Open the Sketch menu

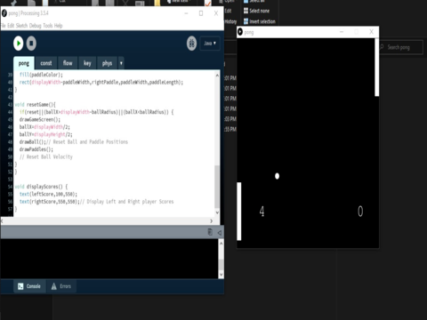[21, 26]
